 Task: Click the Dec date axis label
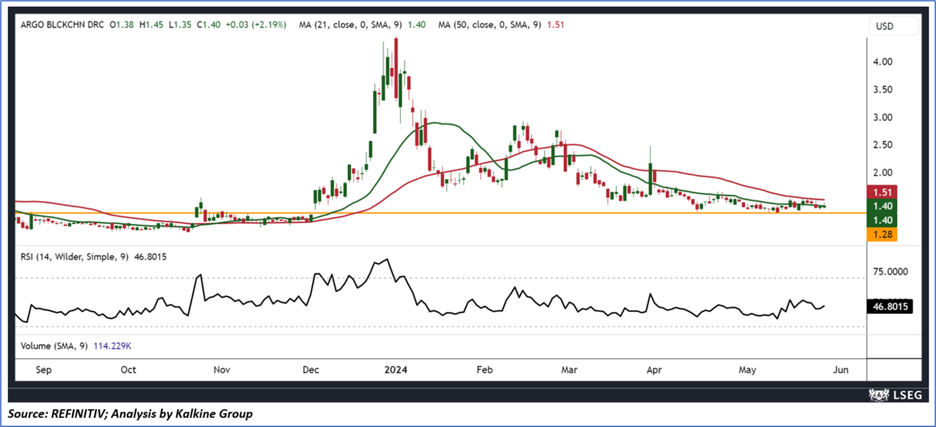[x=310, y=370]
